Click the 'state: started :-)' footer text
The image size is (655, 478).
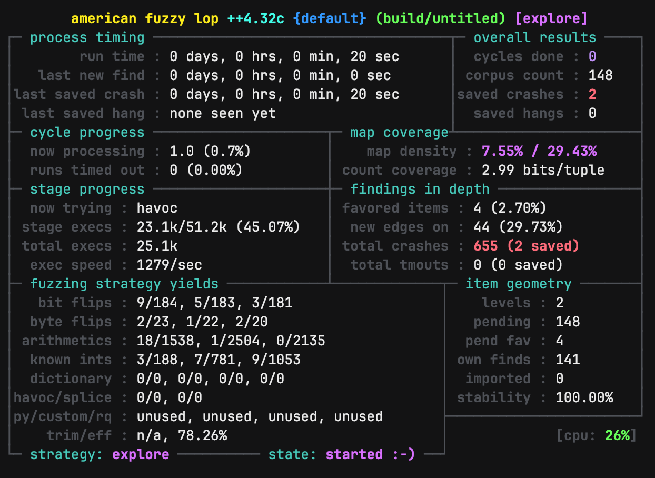tap(342, 454)
